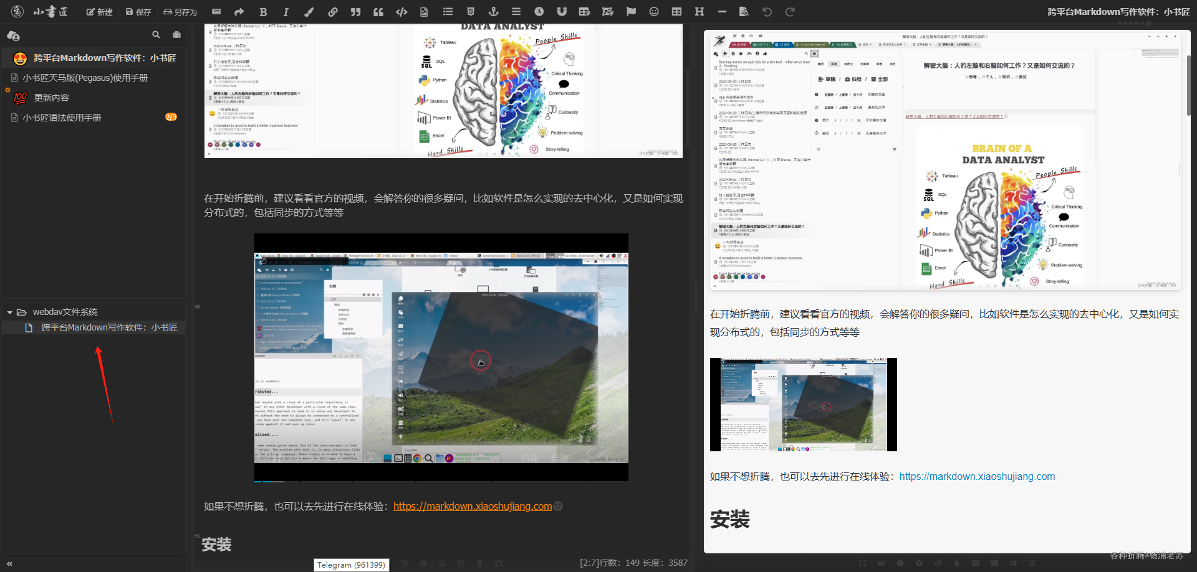Image resolution: width=1197 pixels, height=572 pixels.
Task: Click 新建 to create a new document
Action: (99, 12)
